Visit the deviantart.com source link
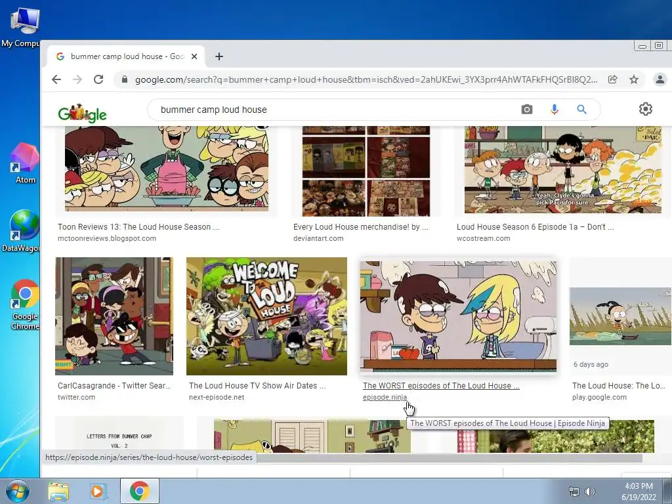Viewport: 672px width, 504px height. pos(318,238)
